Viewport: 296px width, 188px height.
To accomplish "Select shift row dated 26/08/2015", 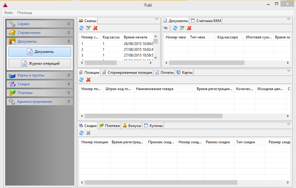I will pos(116,44).
